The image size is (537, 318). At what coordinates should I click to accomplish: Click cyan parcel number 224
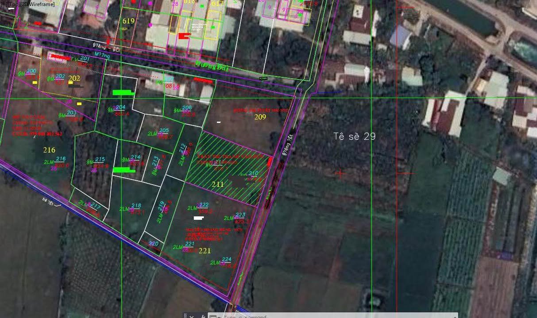(x=226, y=260)
